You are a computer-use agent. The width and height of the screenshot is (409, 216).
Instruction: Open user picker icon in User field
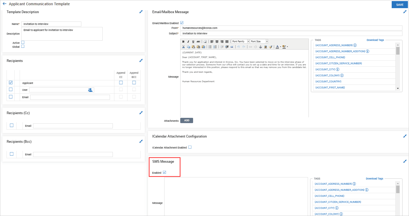tap(90, 90)
